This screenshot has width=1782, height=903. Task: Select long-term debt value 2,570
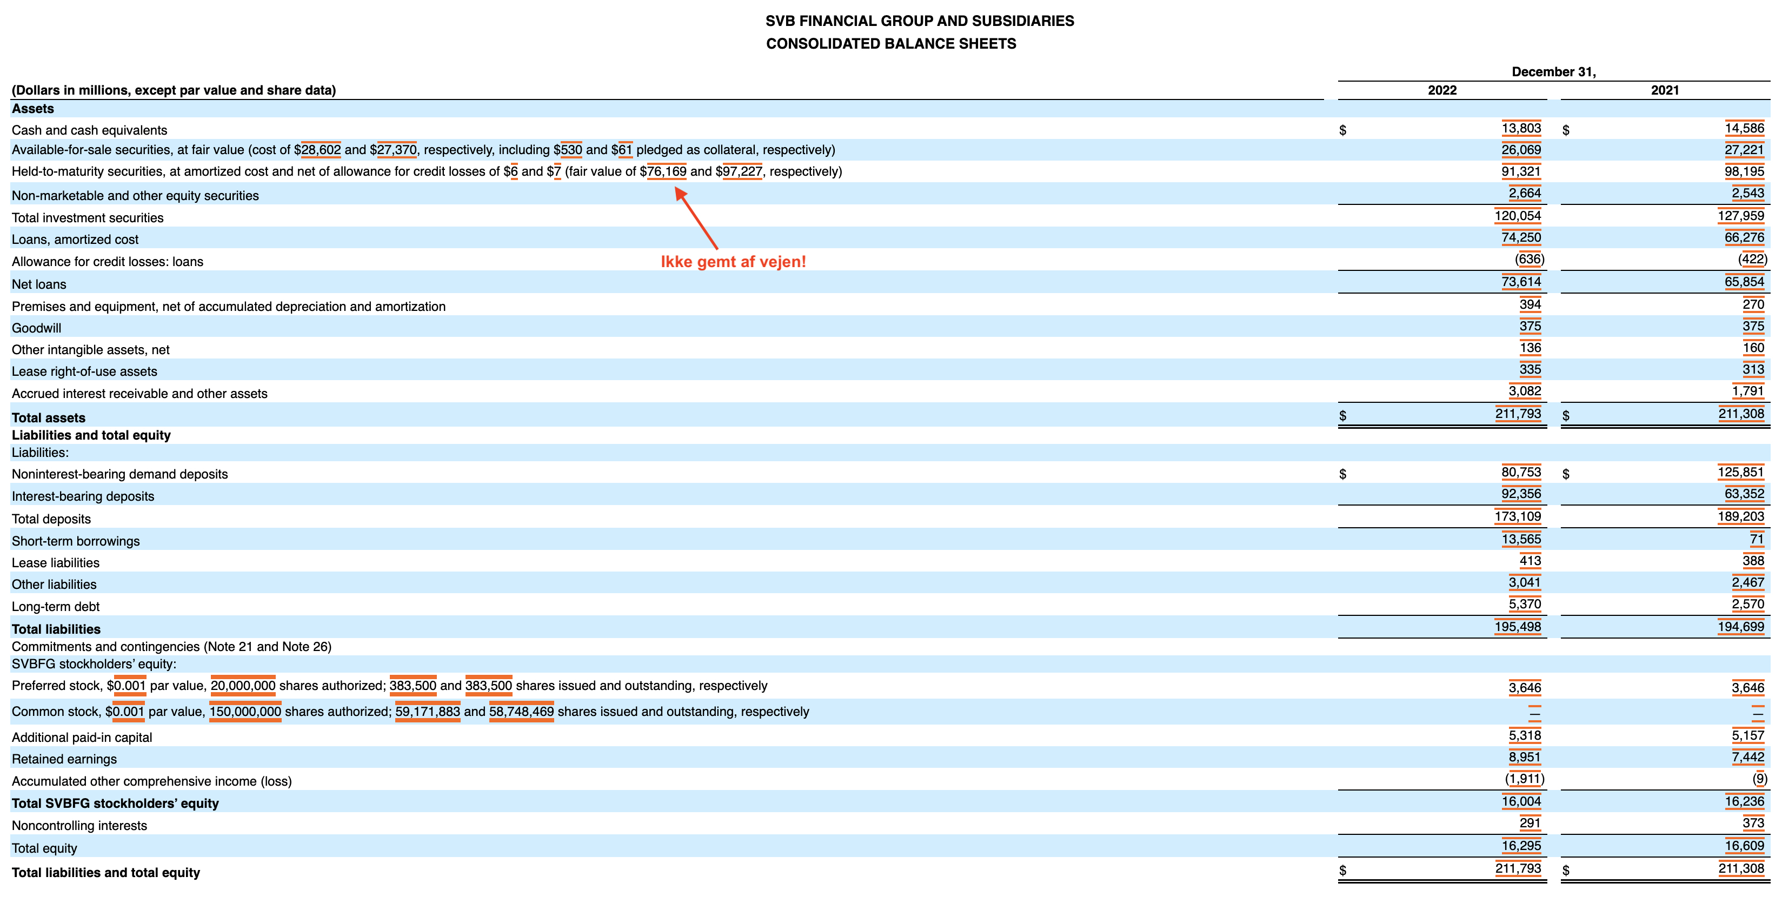1748,605
